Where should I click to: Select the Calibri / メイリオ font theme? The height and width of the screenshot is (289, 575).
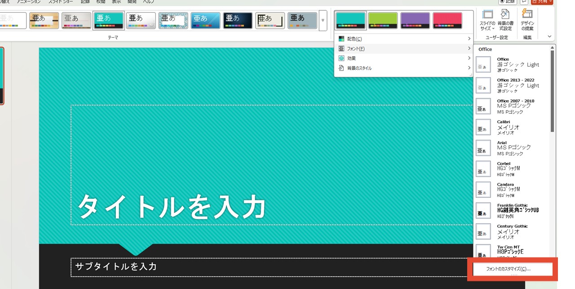coord(512,127)
